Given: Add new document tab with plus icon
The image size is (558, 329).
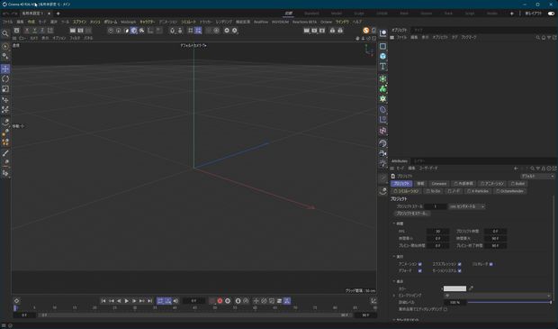Looking at the screenshot, I should pyautogui.click(x=58, y=14).
